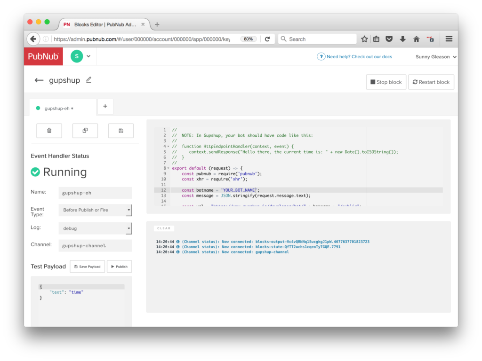482x361 pixels.
Task: Click the pencil icon beside gupshup
Action: click(88, 80)
